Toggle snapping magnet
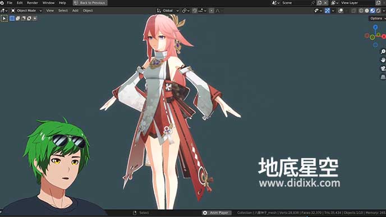The image size is (386, 217). 195,11
